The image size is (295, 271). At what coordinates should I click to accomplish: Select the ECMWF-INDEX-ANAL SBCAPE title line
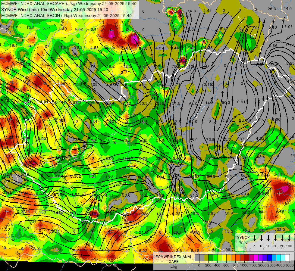(69, 3)
